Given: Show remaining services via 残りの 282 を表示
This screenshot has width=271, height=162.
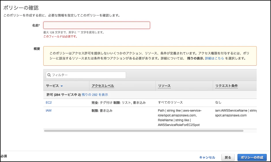Looking at the screenshot, I should click(95, 95).
